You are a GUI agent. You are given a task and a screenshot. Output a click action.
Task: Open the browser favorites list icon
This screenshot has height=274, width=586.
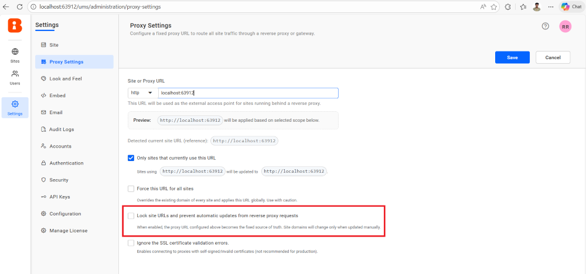(523, 6)
